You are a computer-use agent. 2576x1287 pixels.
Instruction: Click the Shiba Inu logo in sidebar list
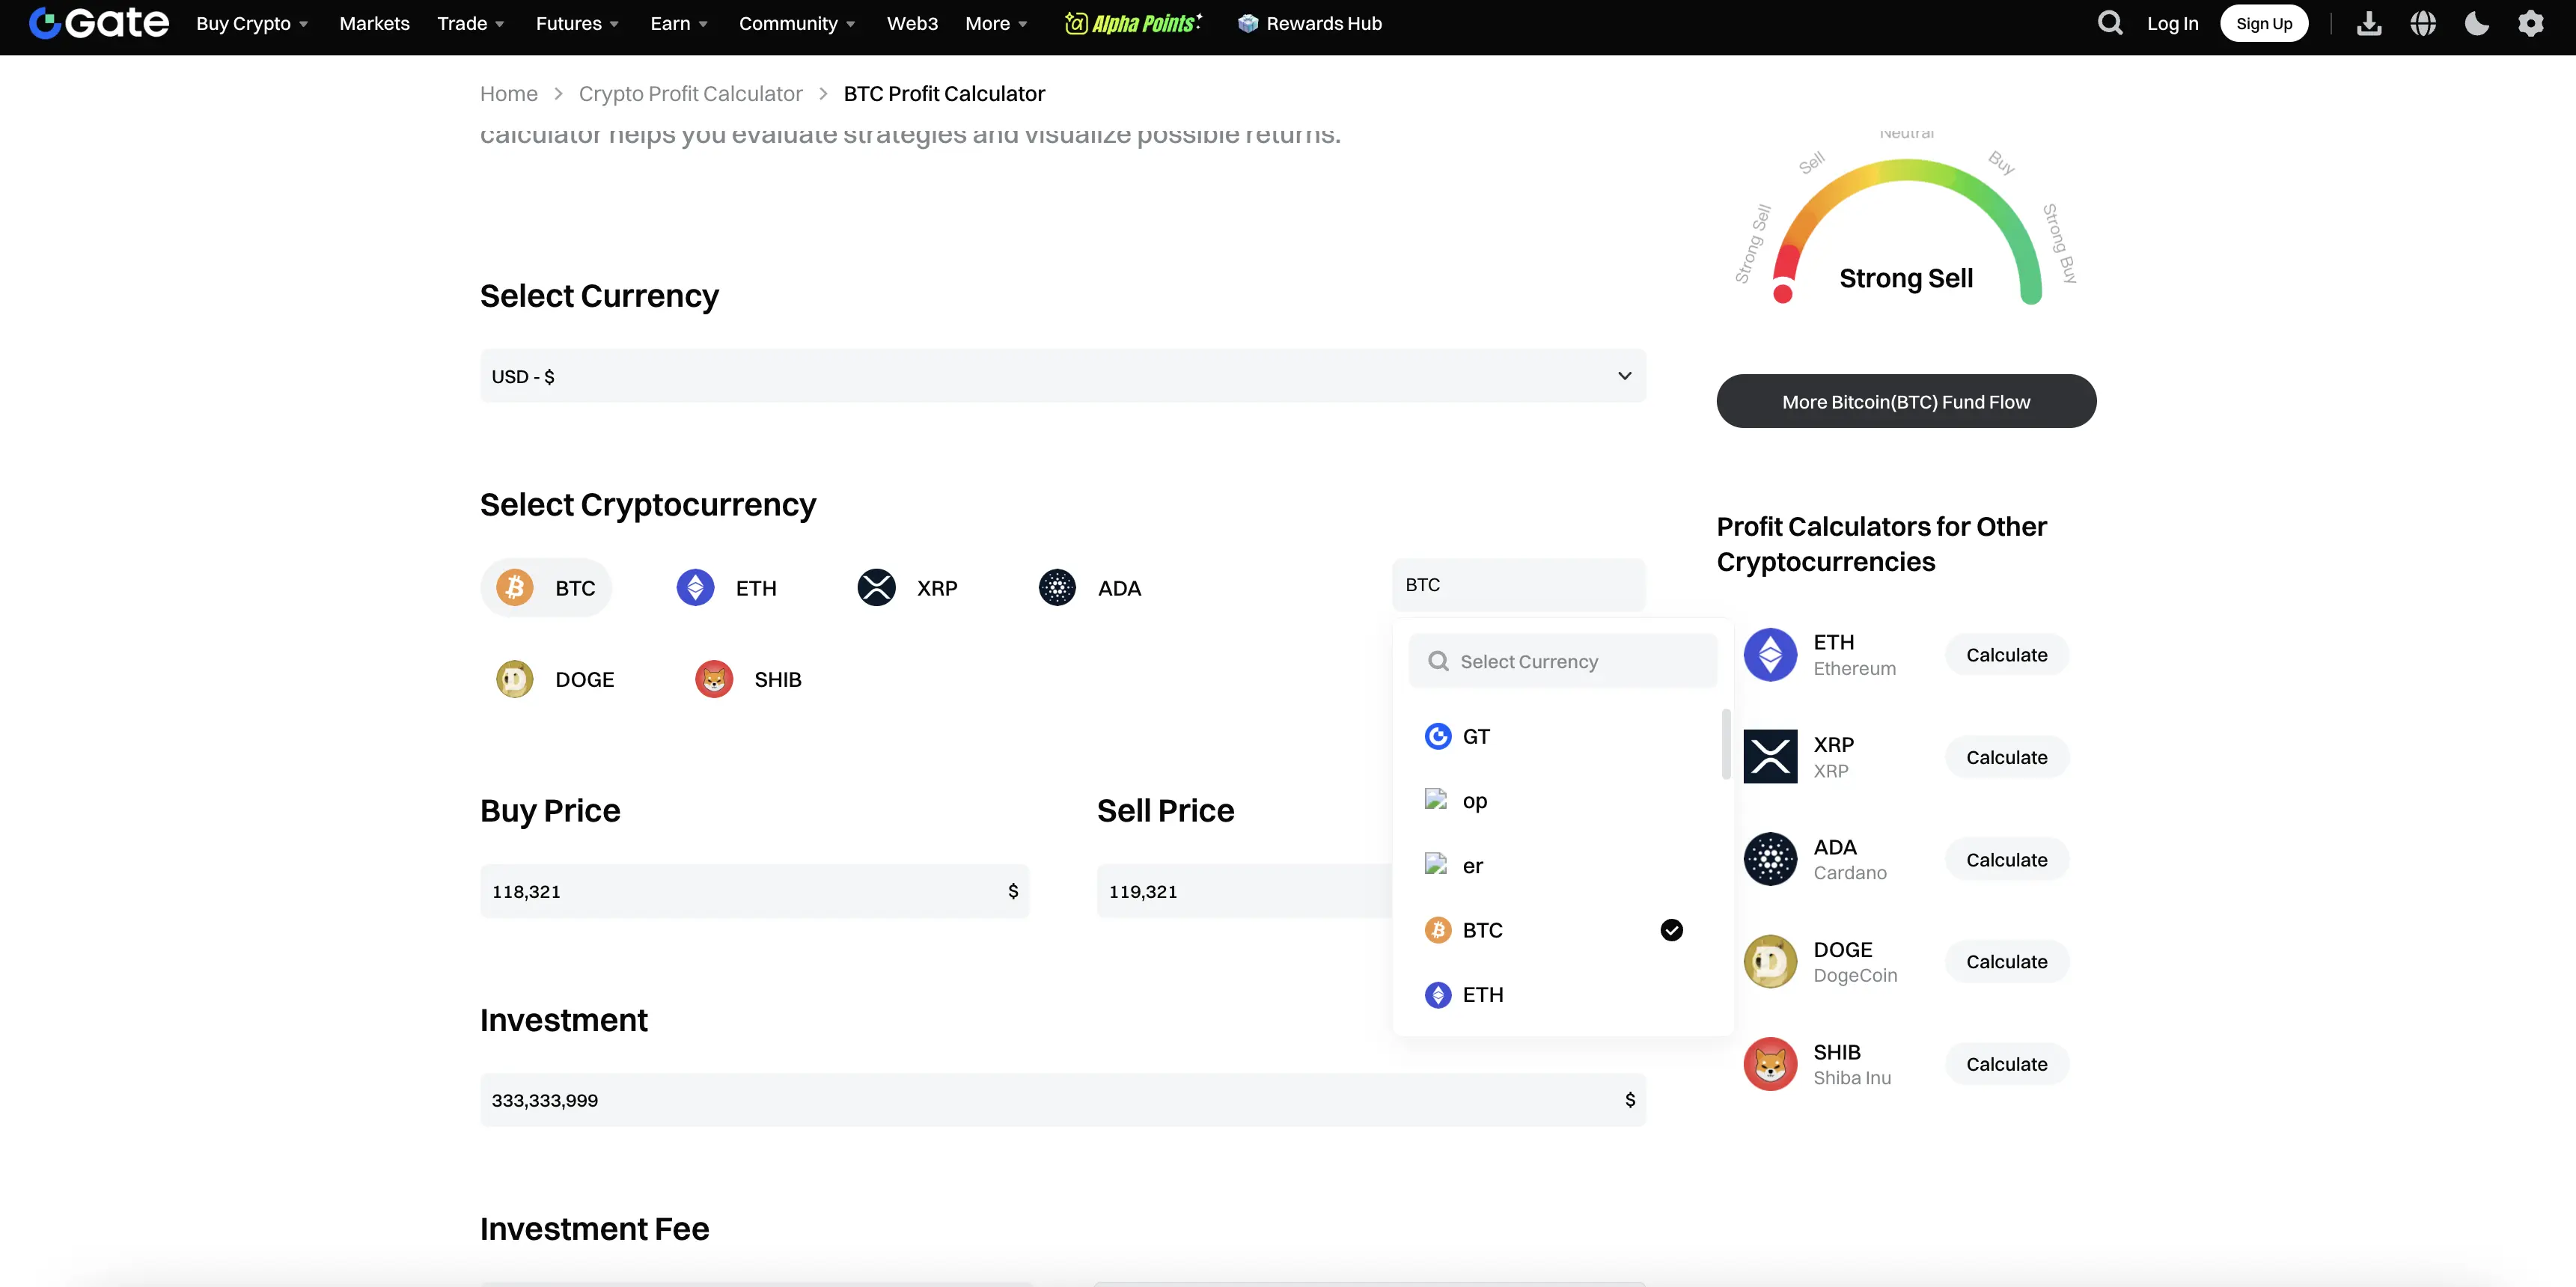click(1770, 1063)
